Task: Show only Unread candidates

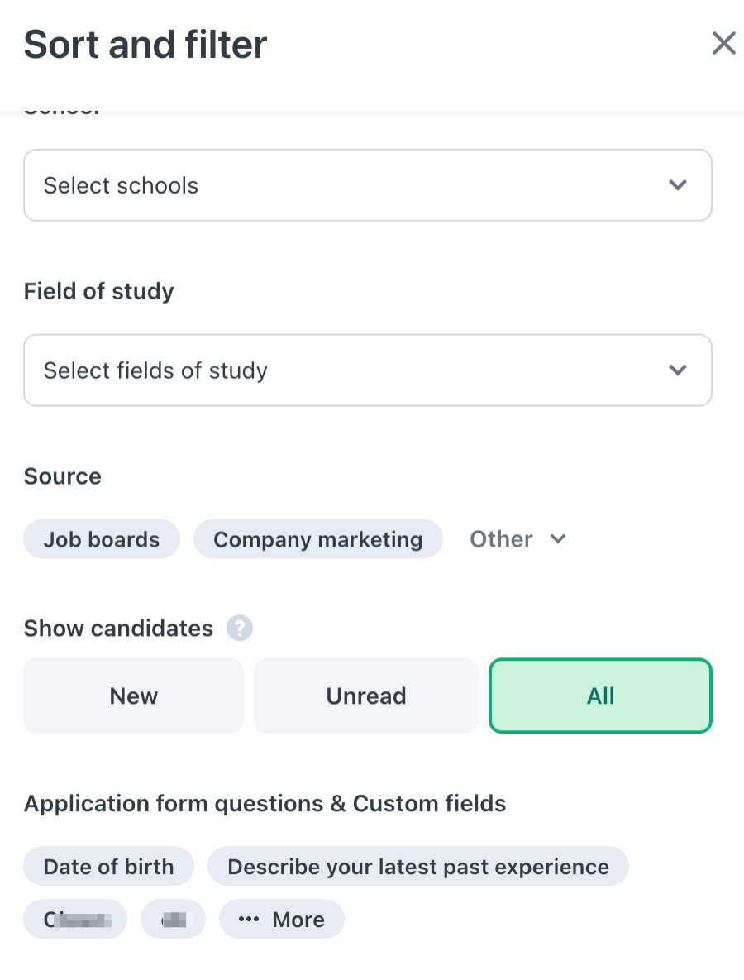Action: coord(365,696)
